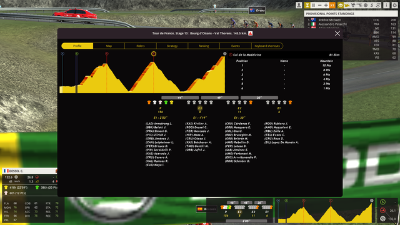Click the yellow gradient slope icon in rider panel
This screenshot has height=225, width=400.
37,182
